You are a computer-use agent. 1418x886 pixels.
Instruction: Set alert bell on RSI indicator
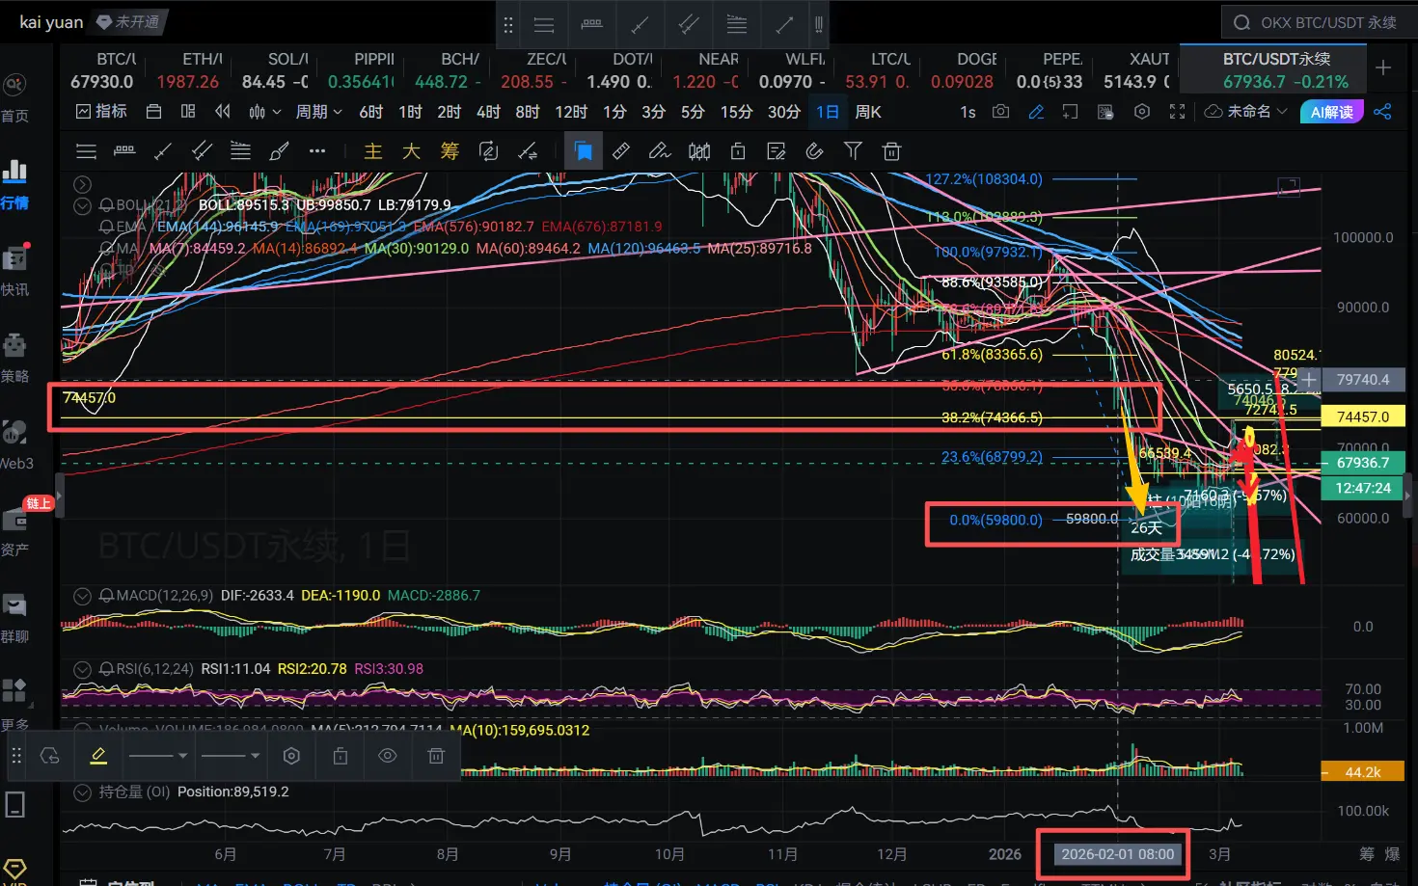[106, 669]
